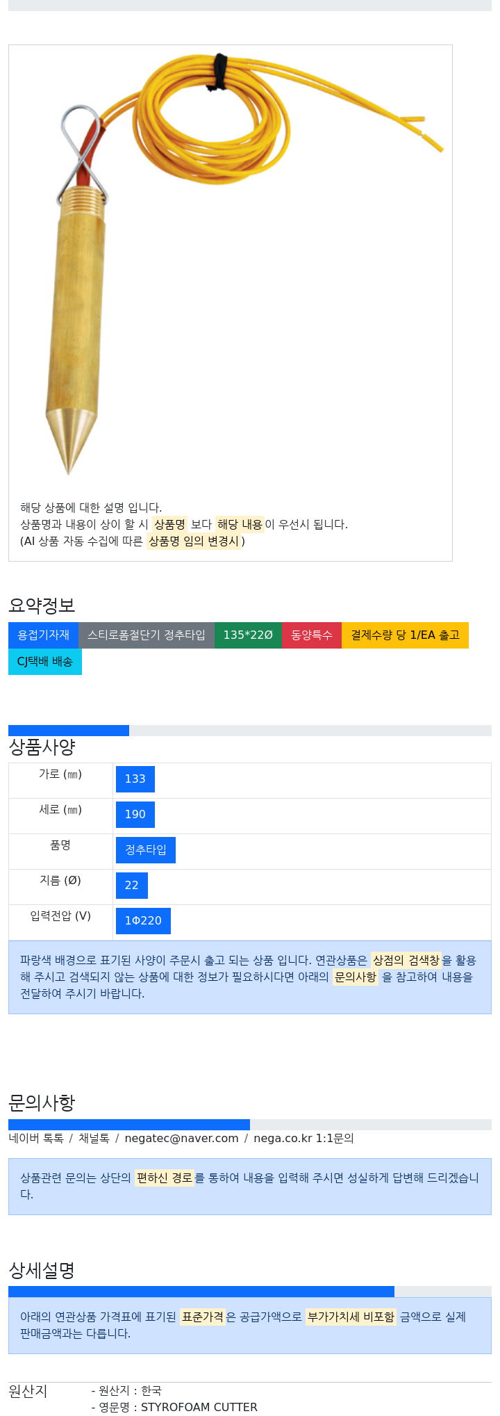Click the STYROFOAM CUTTER English name text

pos(199,1408)
